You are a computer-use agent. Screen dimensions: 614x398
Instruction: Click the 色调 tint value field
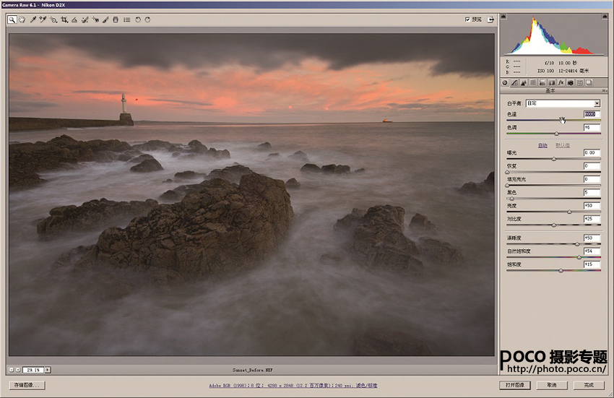[592, 127]
